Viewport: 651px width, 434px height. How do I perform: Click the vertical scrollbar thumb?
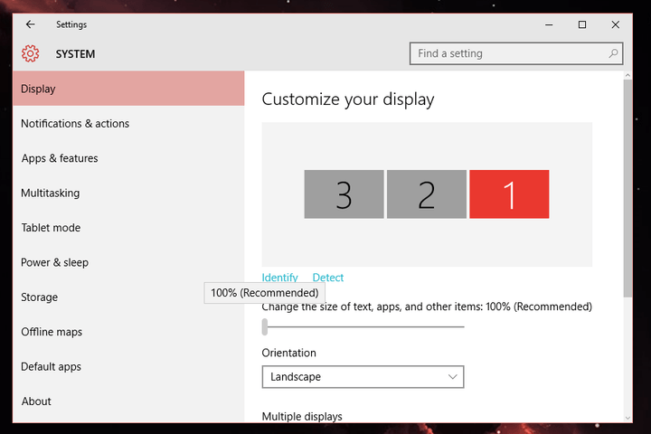click(x=627, y=188)
